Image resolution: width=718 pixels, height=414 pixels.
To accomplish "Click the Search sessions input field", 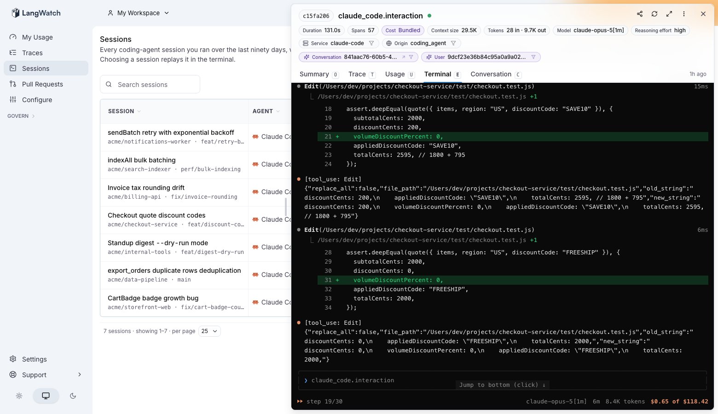I will point(150,85).
